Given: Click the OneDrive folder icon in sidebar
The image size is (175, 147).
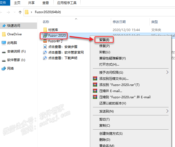Looking at the screenshot, I should [4, 34].
